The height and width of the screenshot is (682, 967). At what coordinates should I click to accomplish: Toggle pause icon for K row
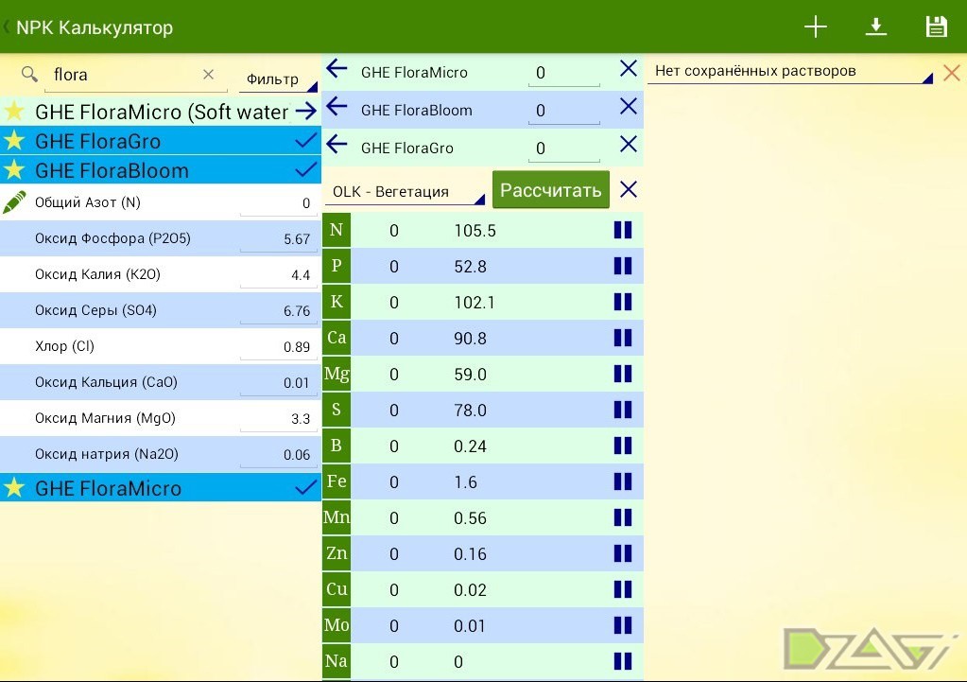(623, 302)
